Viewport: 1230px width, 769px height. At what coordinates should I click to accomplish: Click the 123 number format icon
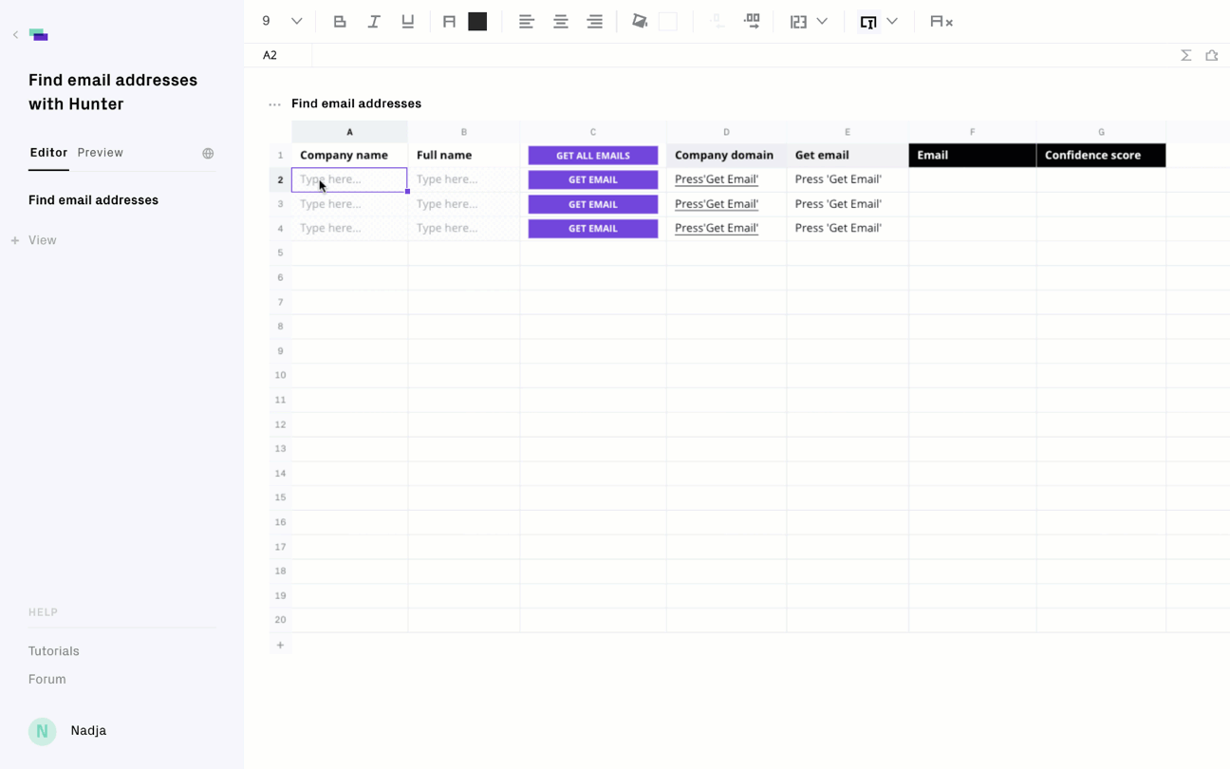(798, 21)
